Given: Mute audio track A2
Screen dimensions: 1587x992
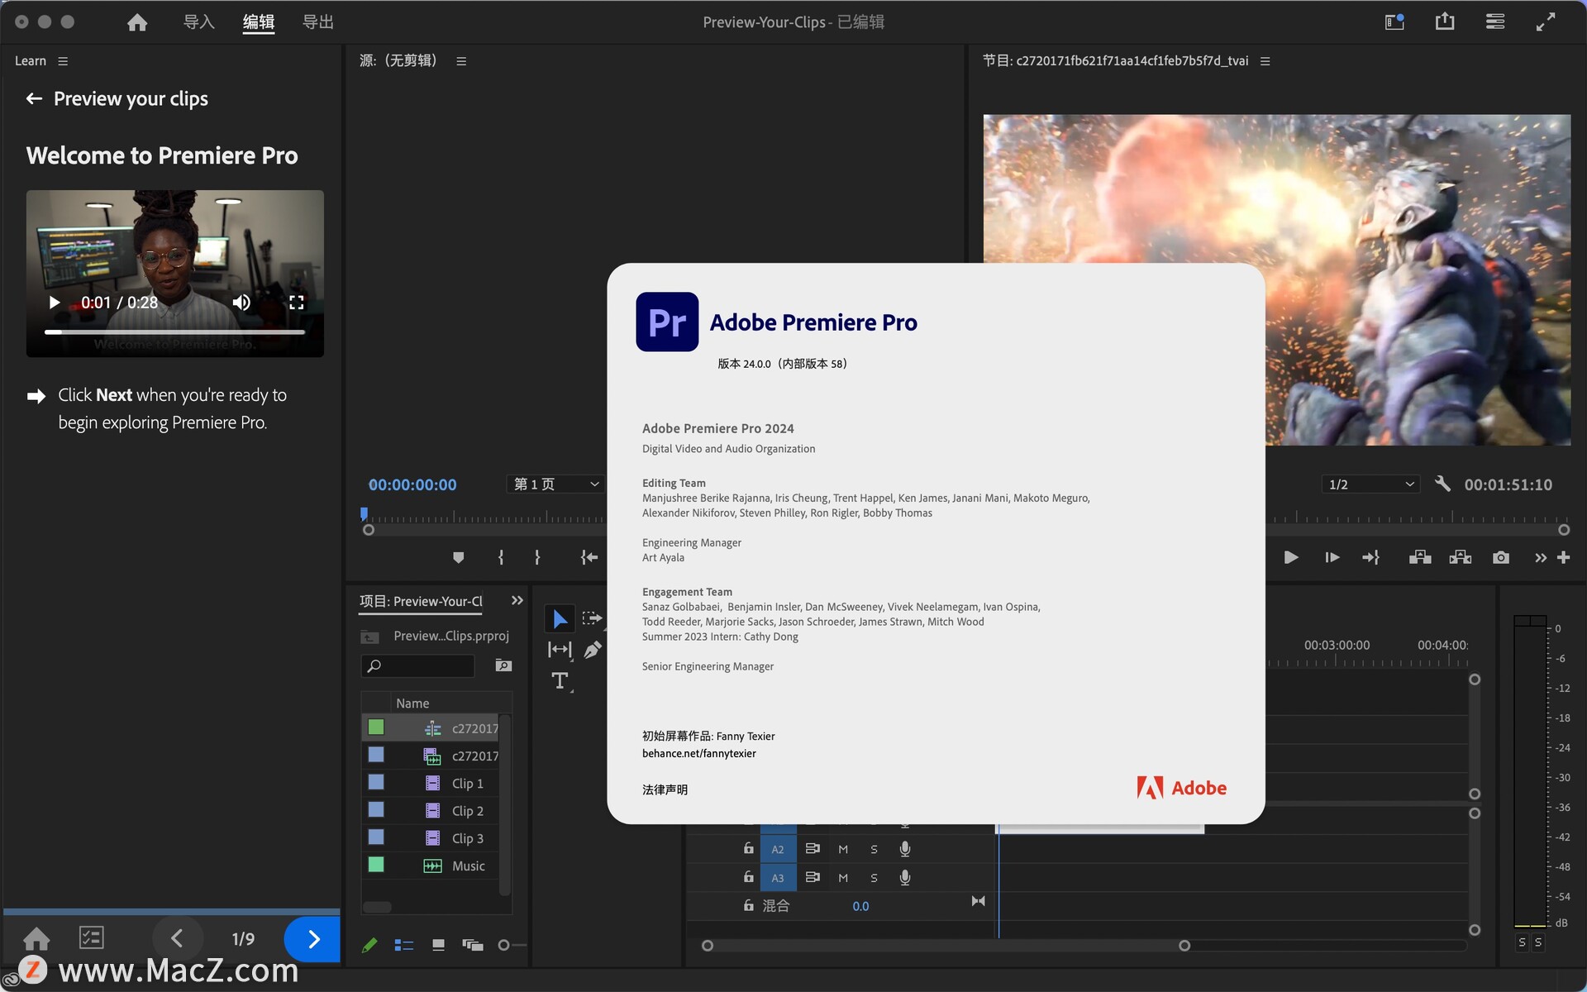Looking at the screenshot, I should point(843,850).
